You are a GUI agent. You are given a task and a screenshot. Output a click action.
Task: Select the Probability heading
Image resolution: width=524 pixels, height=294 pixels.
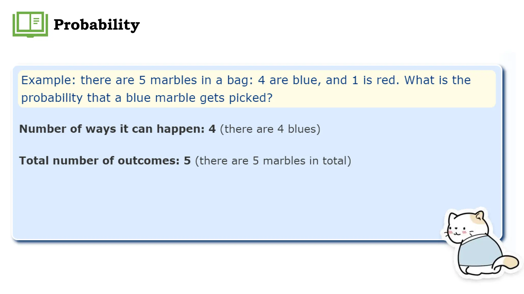click(x=97, y=25)
